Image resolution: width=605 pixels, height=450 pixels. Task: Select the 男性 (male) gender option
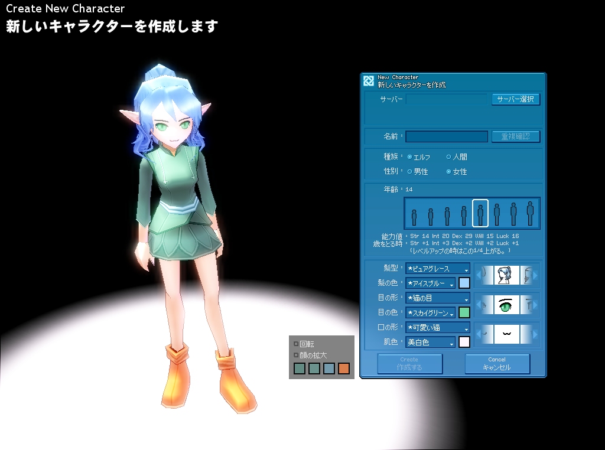[x=410, y=172]
